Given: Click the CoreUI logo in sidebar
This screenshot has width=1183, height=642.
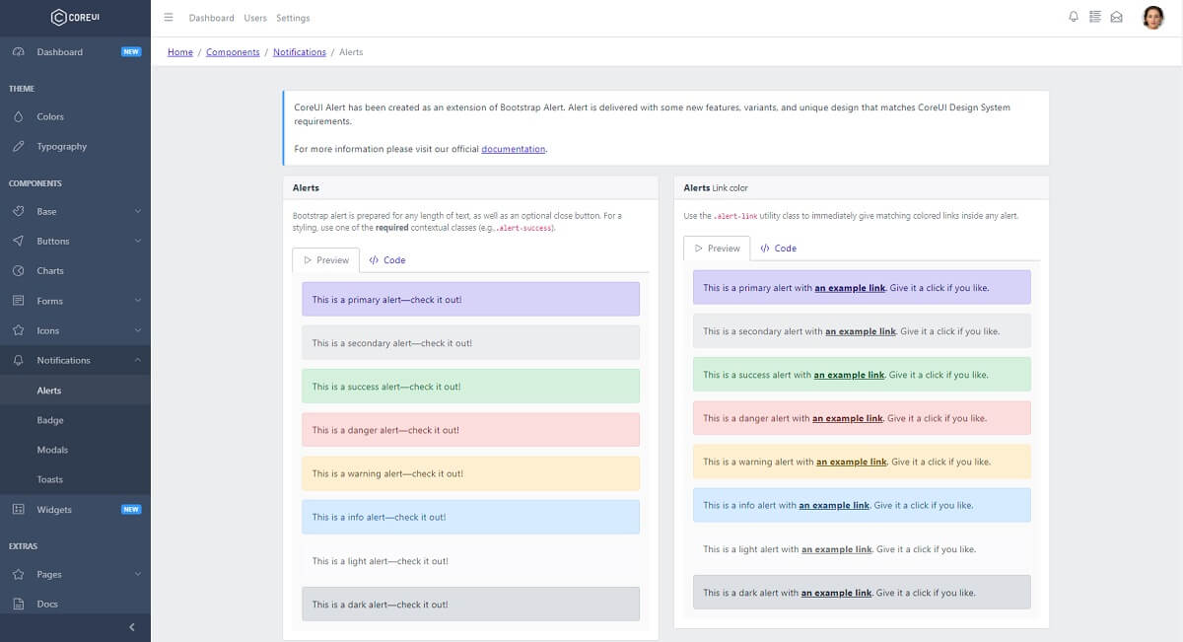Looking at the screenshot, I should 75,17.
